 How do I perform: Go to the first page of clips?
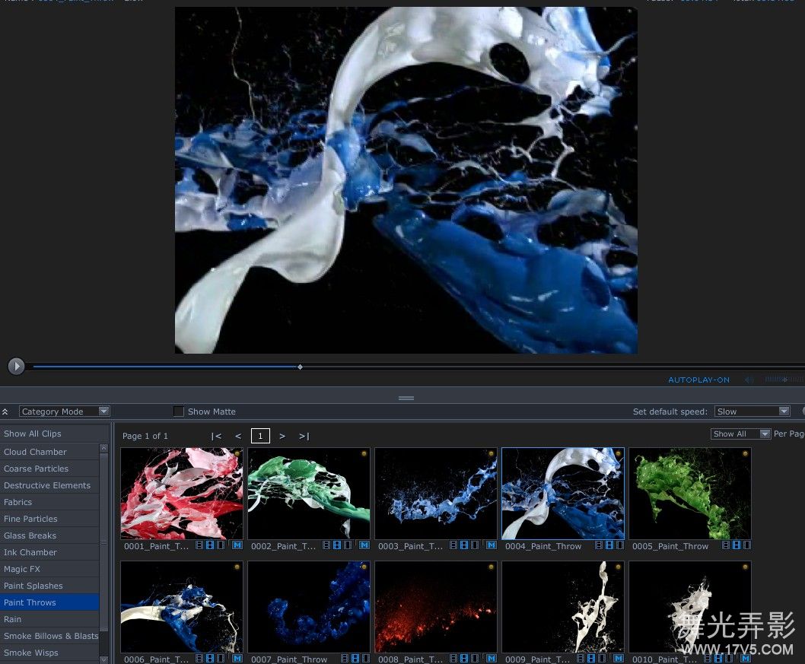point(216,436)
